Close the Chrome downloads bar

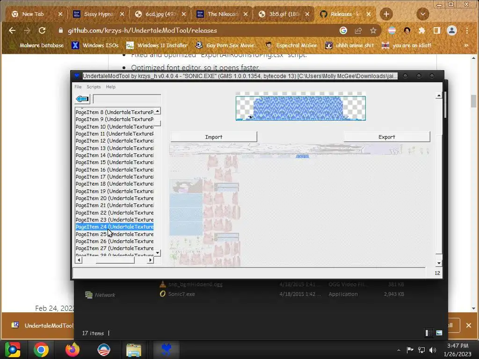pyautogui.click(x=469, y=325)
